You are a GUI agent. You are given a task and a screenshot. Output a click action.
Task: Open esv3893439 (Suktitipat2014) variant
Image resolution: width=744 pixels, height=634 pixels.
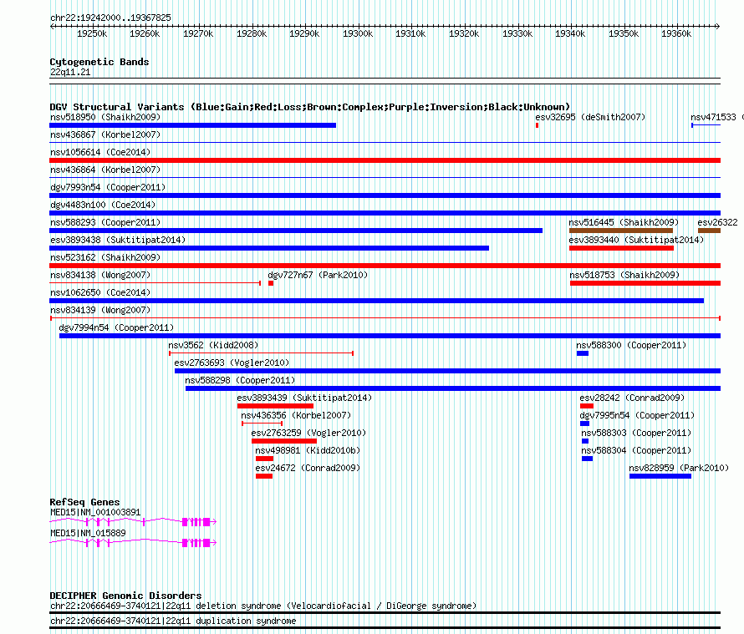tap(304, 398)
